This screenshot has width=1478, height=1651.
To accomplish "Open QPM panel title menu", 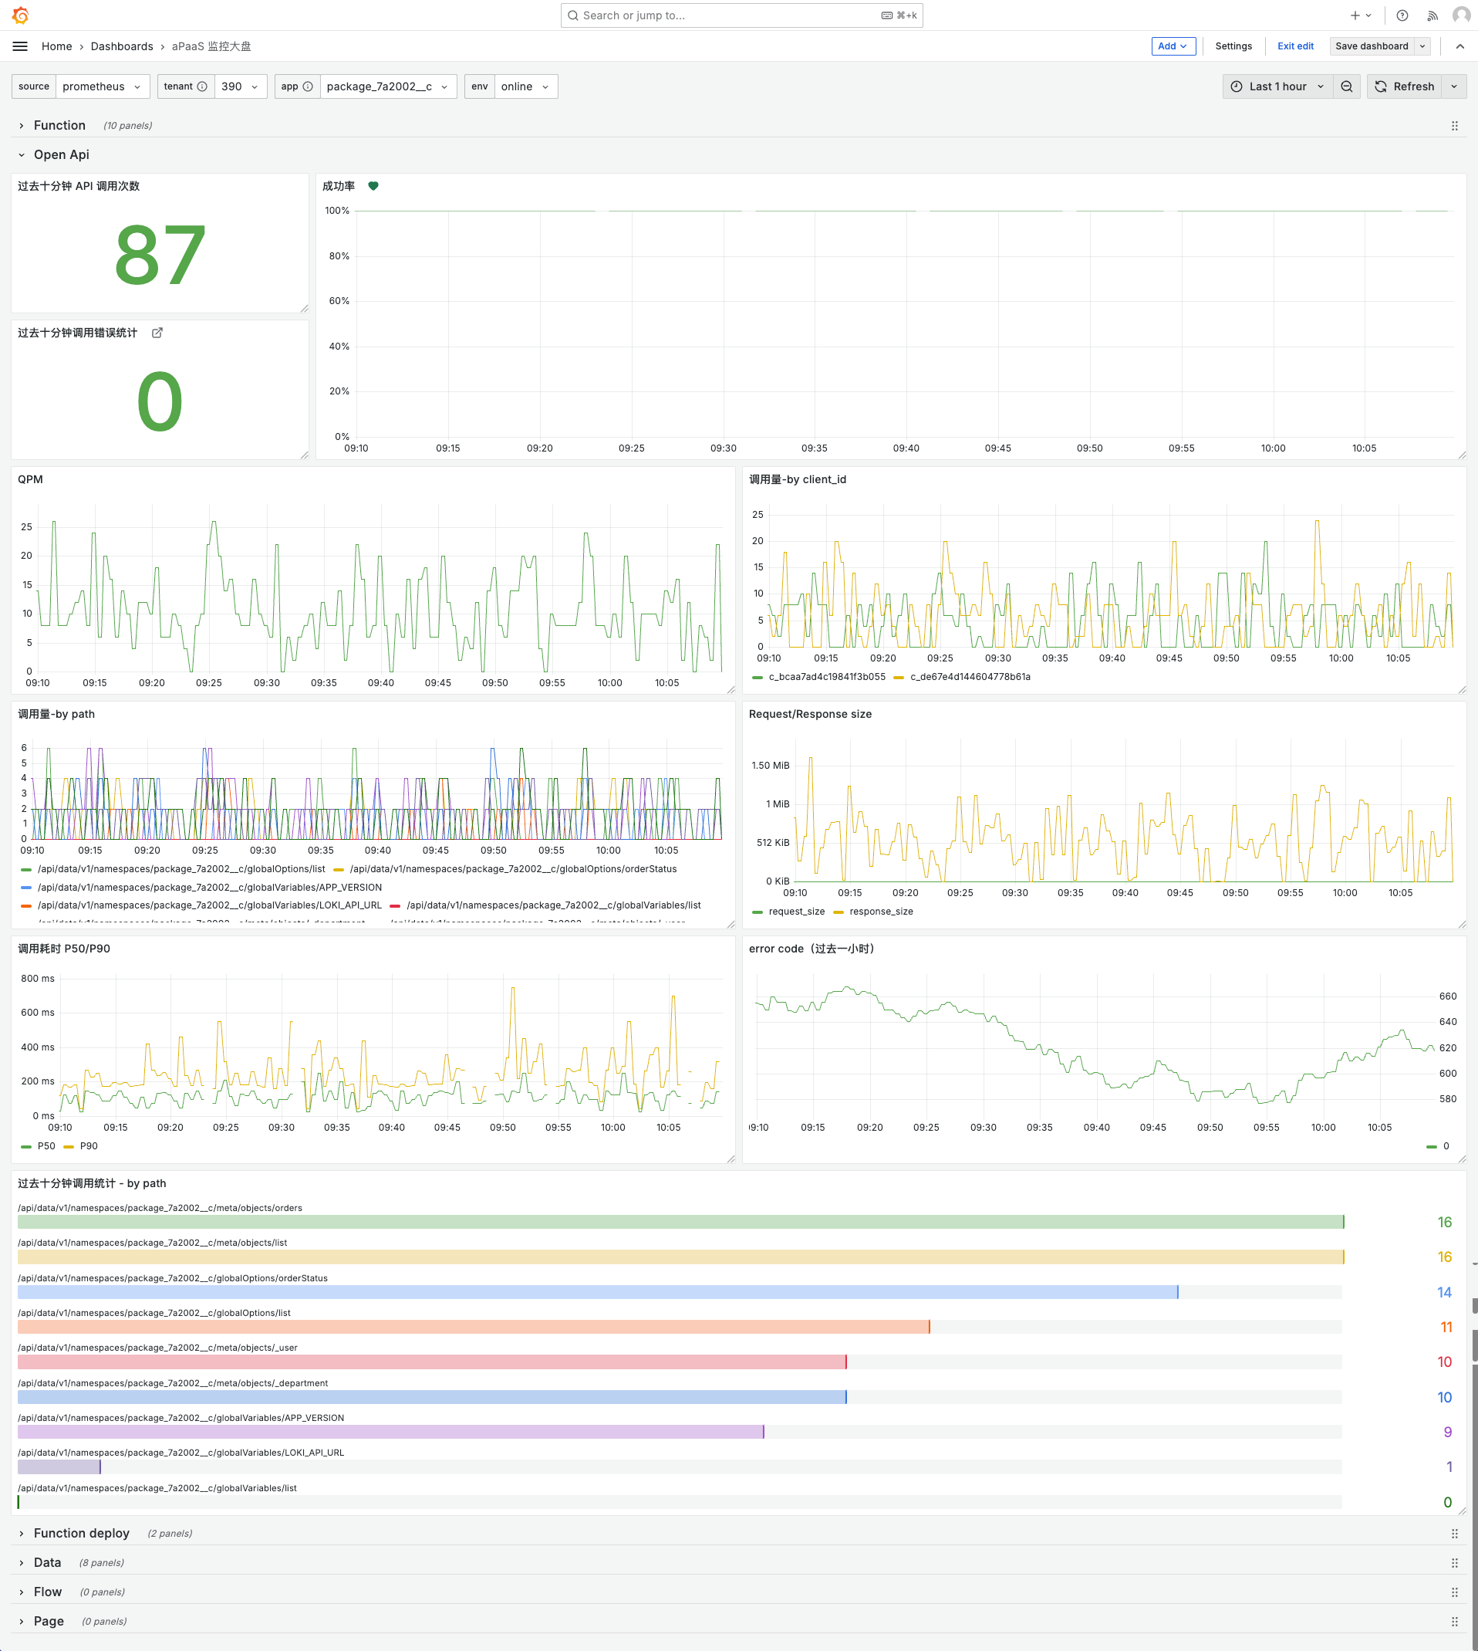I will (x=31, y=479).
